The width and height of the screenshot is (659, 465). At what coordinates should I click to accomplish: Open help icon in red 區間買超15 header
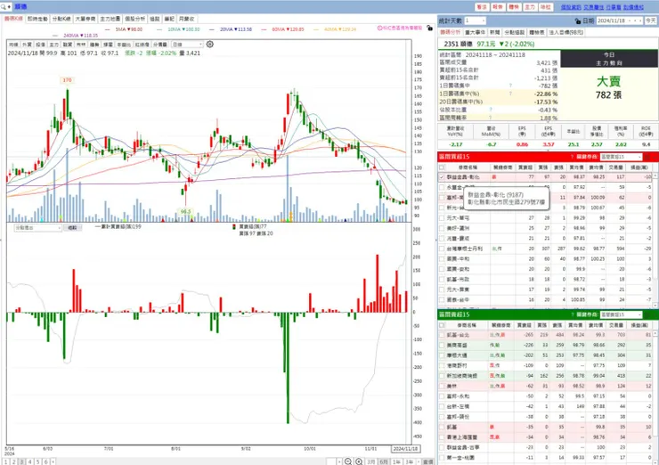tap(572, 157)
